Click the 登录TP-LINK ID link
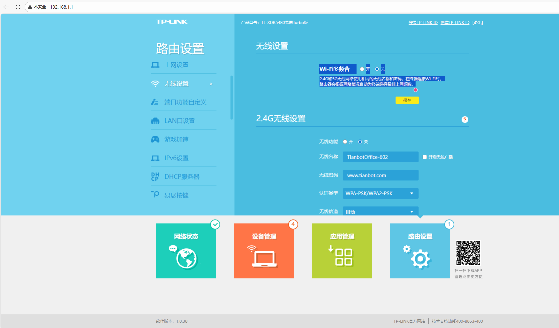This screenshot has width=559, height=328. click(x=423, y=23)
